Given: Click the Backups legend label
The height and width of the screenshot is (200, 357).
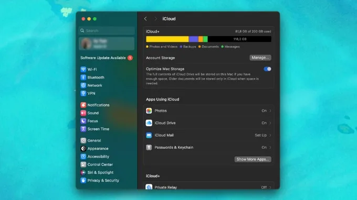Looking at the screenshot, I should (x=190, y=47).
